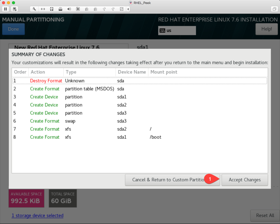This screenshot has width=280, height=224.
Task: Pause the virtual machine
Action: pos(5,9)
